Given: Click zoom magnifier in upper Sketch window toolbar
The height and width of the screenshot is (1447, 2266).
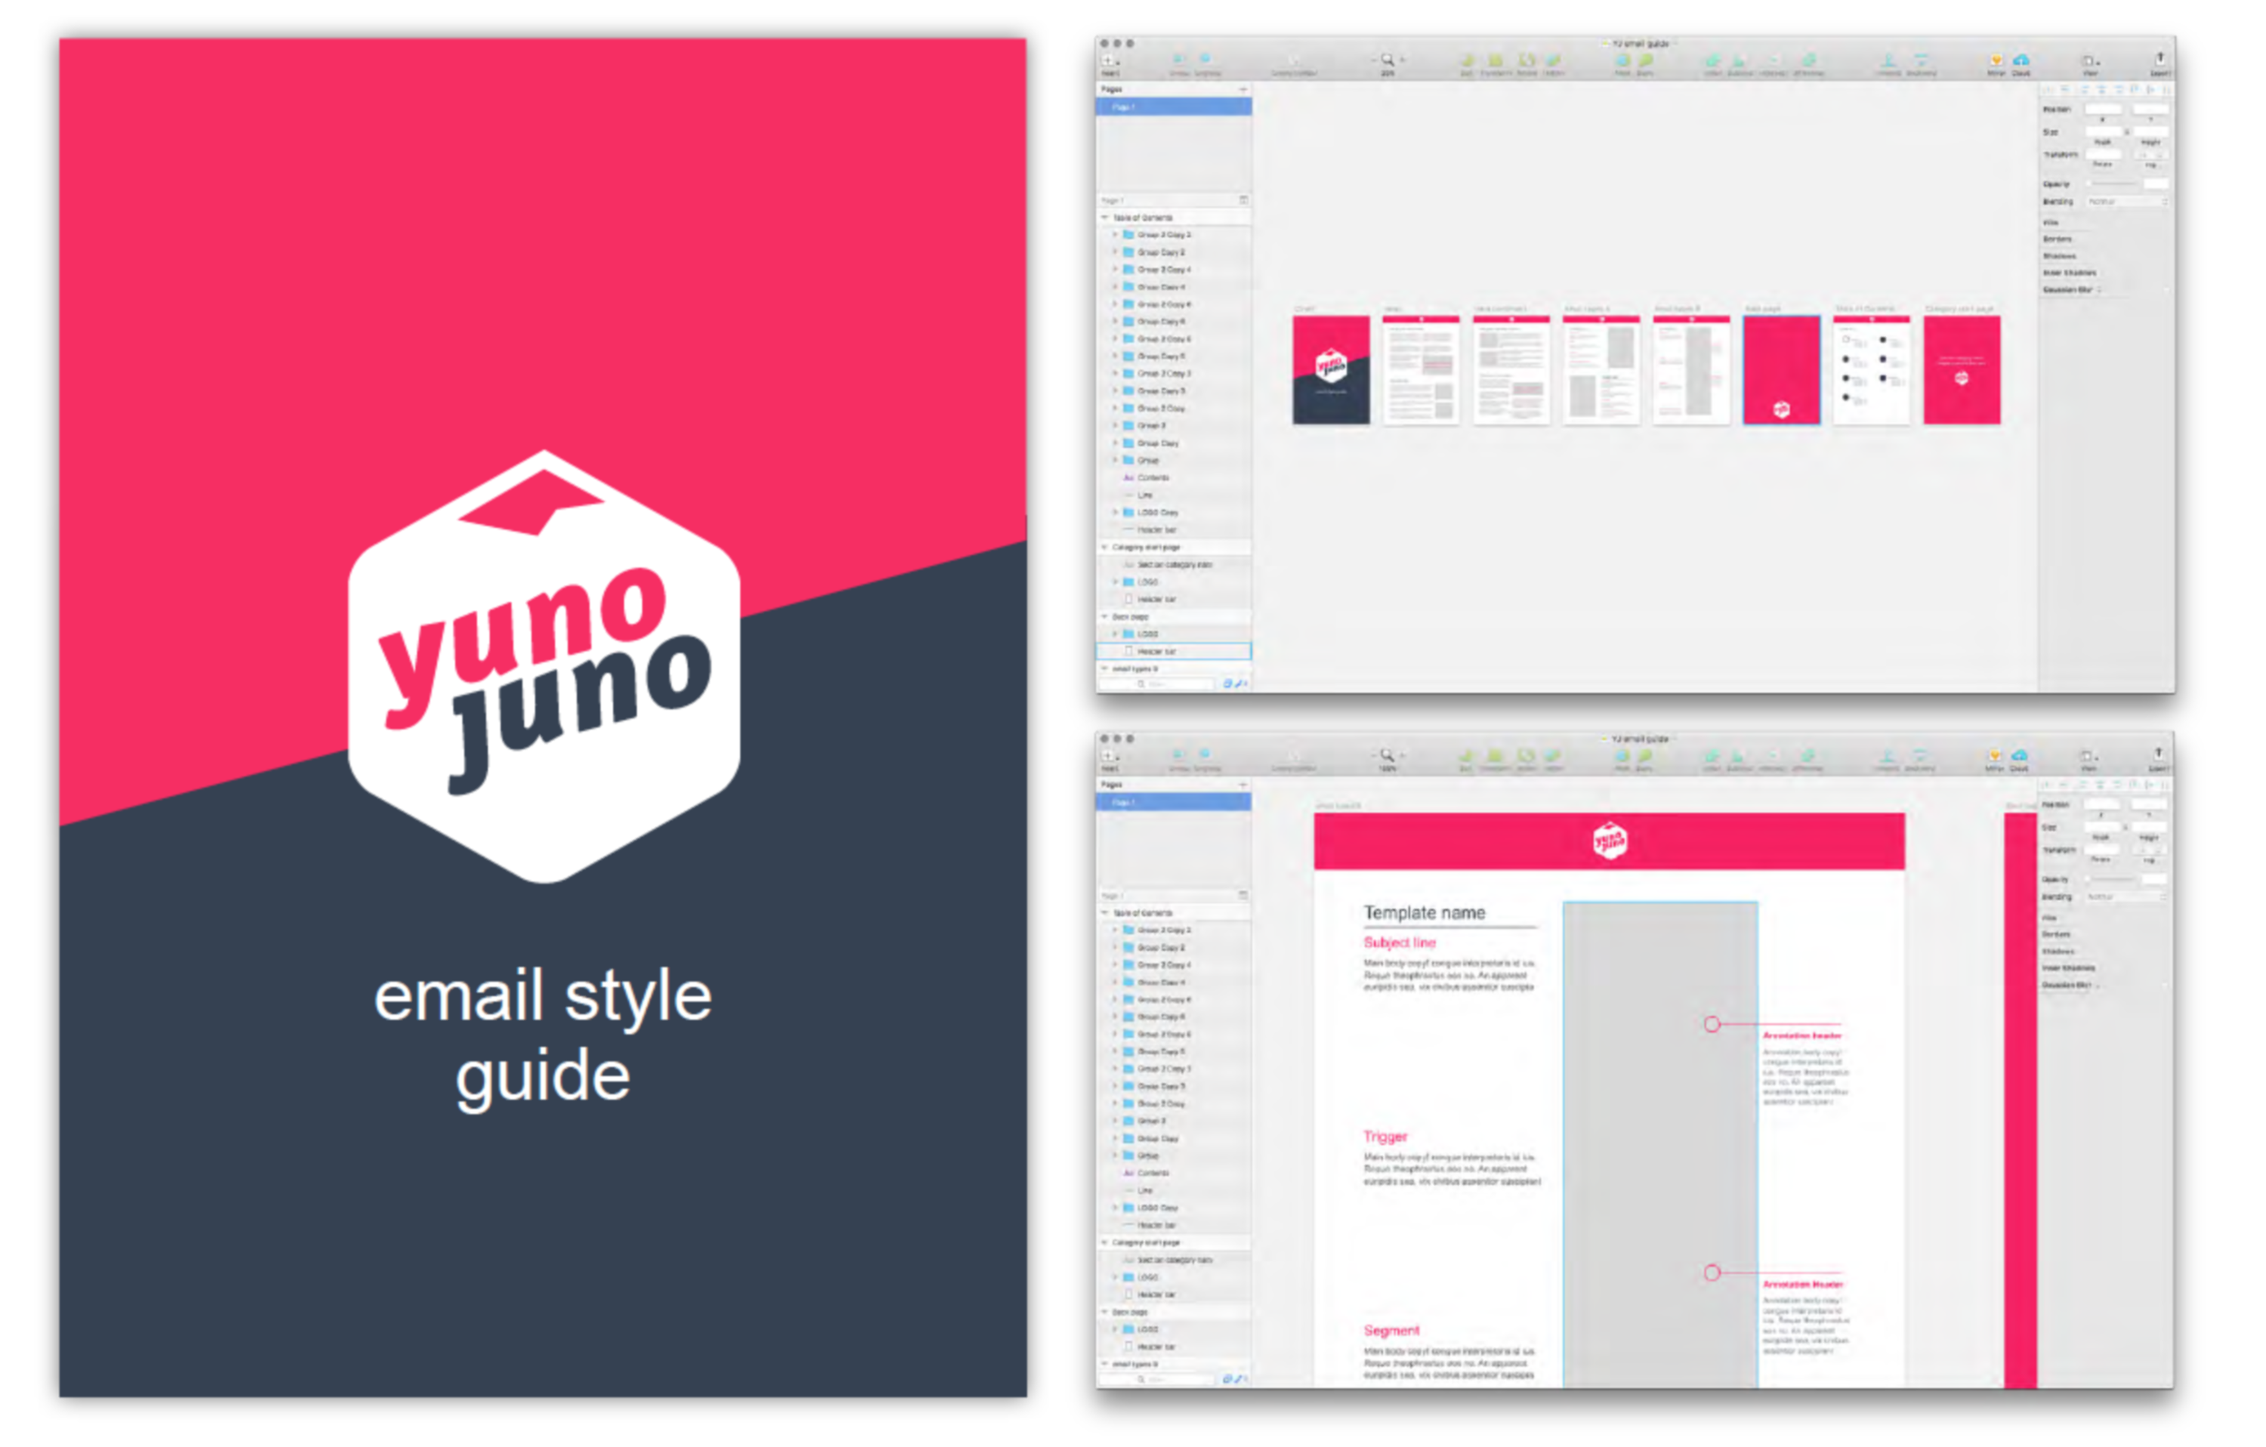Looking at the screenshot, I should point(1387,60).
